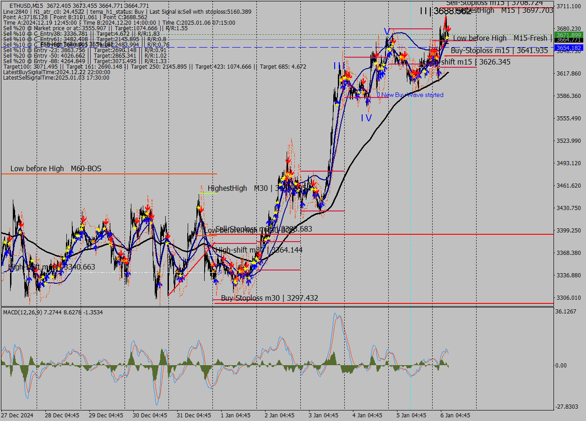Click the 'Target100: 3071.495' info line
The width and height of the screenshot is (586, 421).
click(x=155, y=67)
